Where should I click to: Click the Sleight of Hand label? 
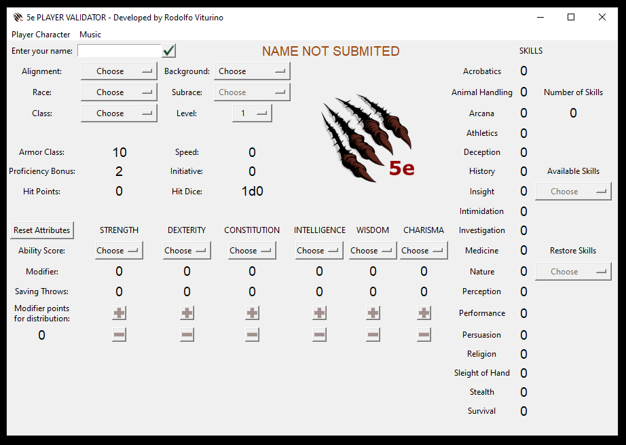click(482, 373)
